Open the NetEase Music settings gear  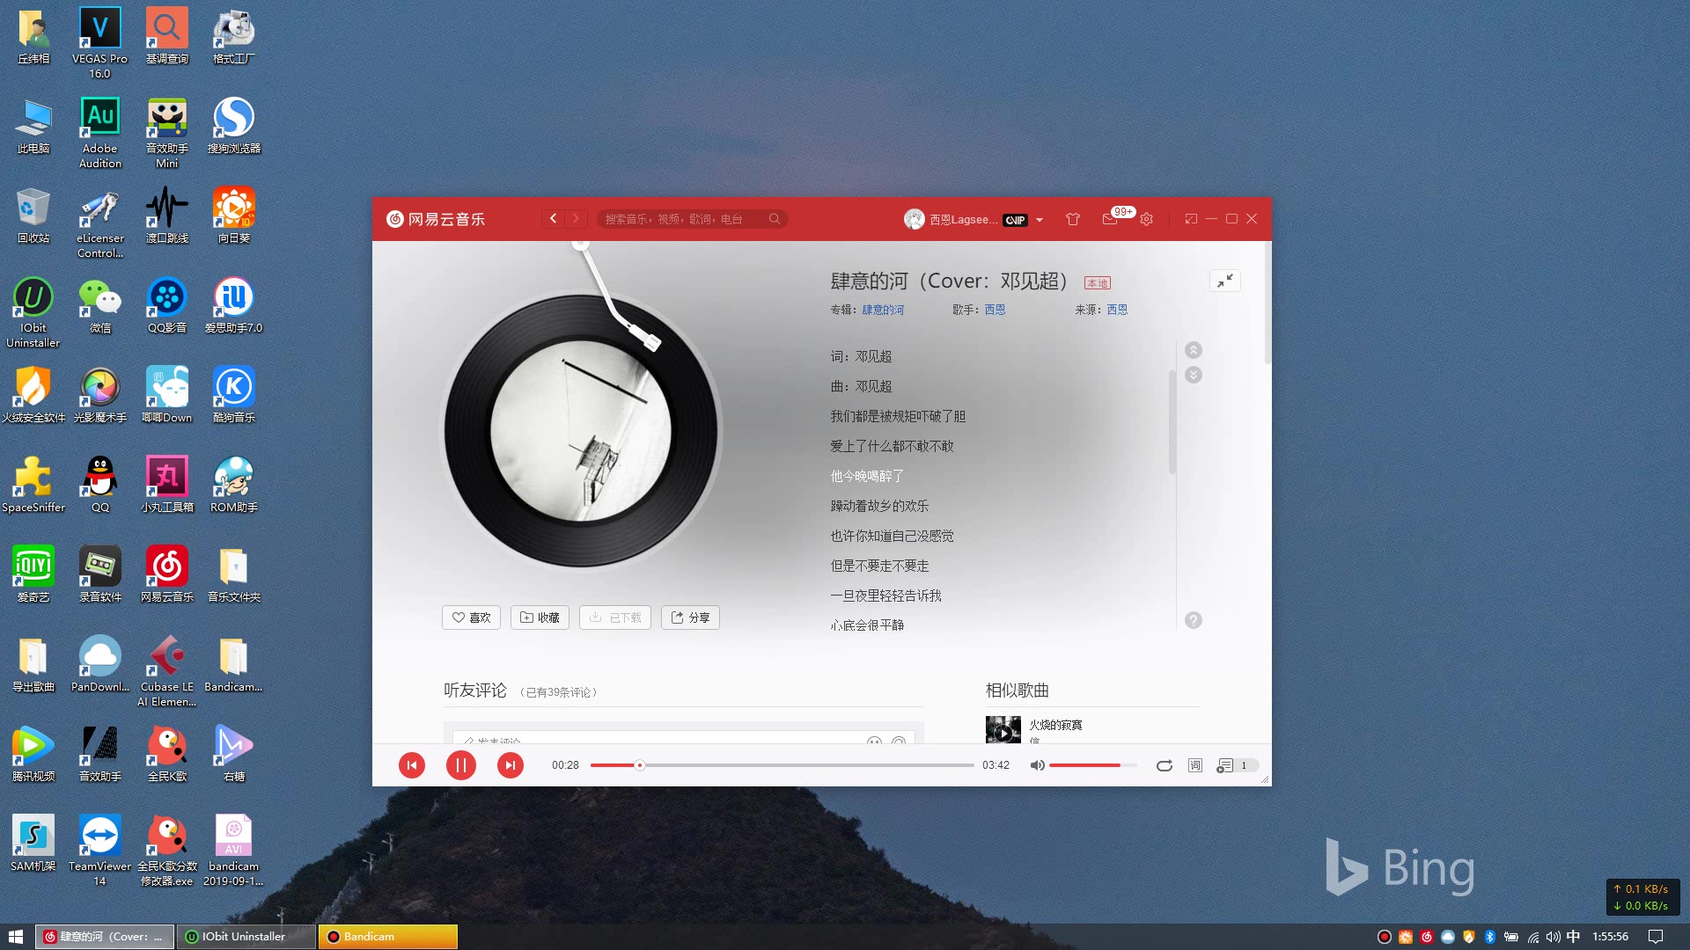(1146, 219)
